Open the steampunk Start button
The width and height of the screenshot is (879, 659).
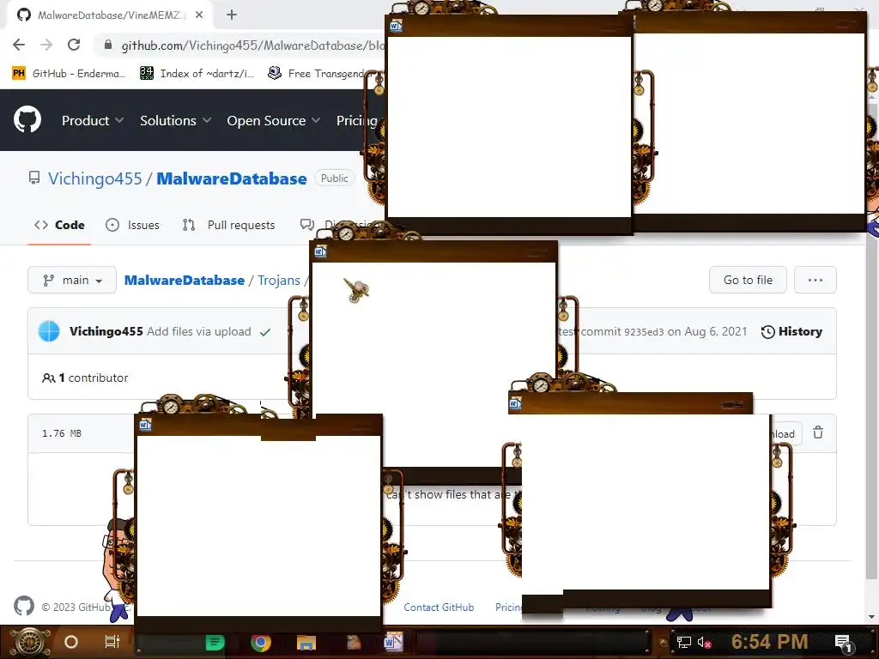tap(29, 642)
